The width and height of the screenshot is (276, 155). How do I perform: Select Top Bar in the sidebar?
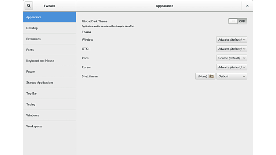pyautogui.click(x=50, y=93)
